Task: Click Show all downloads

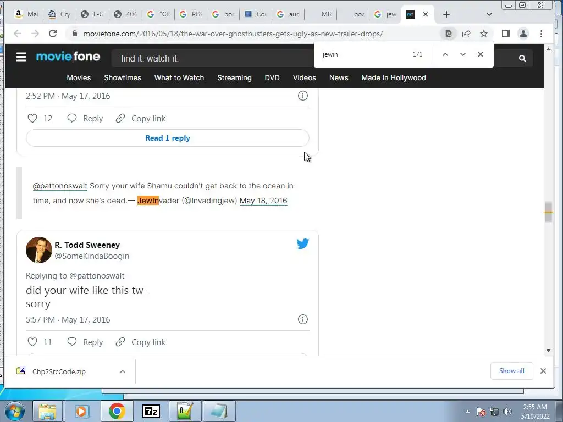Action: 512,371
